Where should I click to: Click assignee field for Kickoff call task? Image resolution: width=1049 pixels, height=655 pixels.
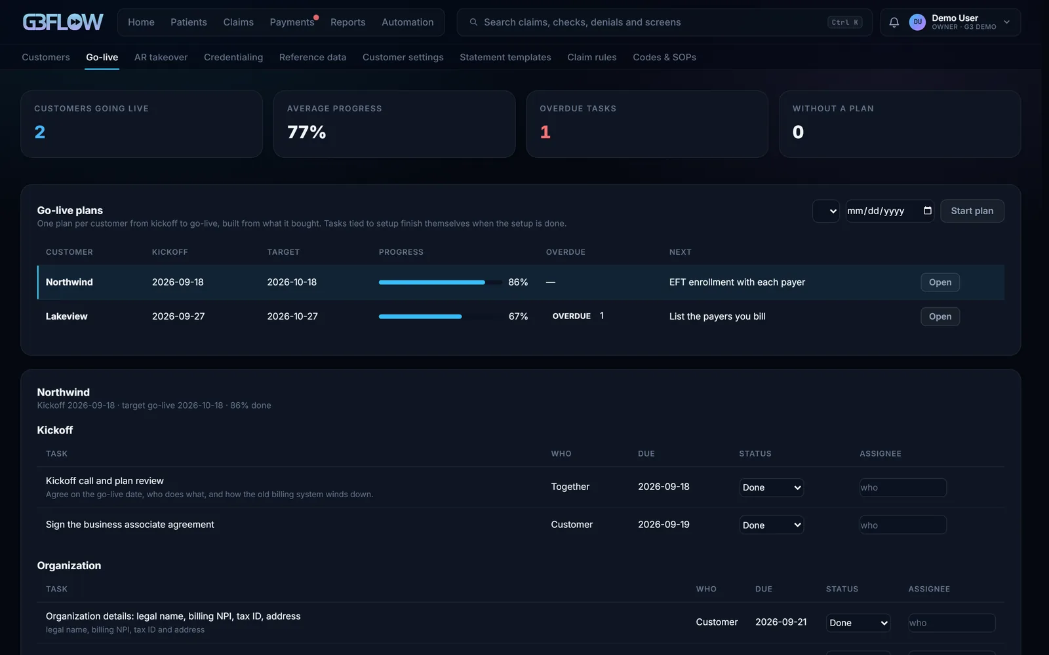pyautogui.click(x=903, y=487)
